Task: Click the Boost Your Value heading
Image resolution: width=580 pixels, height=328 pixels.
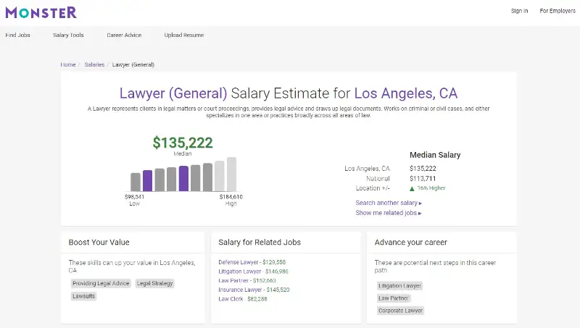Action: [x=99, y=243]
